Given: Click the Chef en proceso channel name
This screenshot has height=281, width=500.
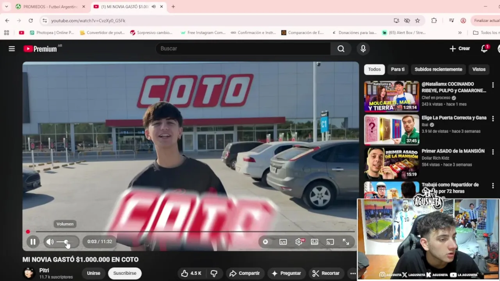Looking at the screenshot, I should pyautogui.click(x=436, y=98).
